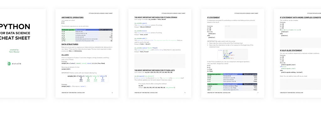Open the Python Strings methods page

click(160, 53)
